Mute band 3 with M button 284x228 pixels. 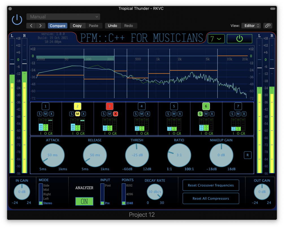click(110, 114)
